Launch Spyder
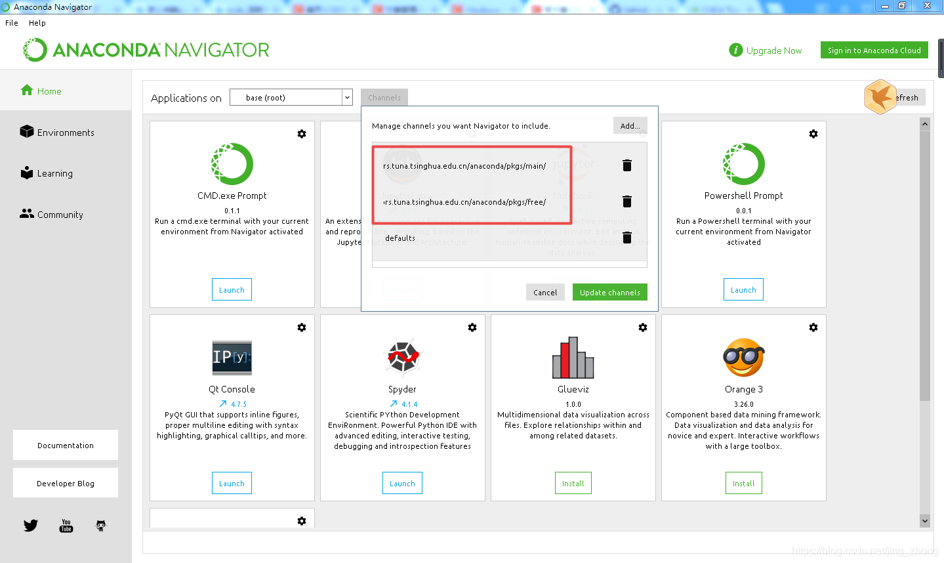This screenshot has height=563, width=944. 402,484
